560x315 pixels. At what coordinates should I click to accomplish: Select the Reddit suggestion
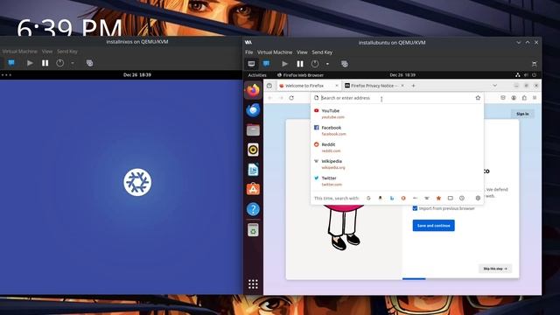pyautogui.click(x=396, y=147)
